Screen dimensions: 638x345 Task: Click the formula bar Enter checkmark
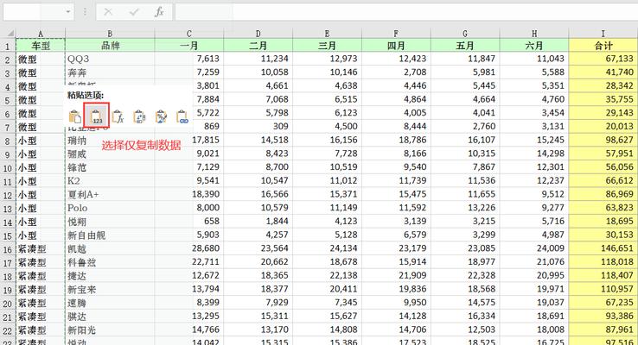pos(134,12)
